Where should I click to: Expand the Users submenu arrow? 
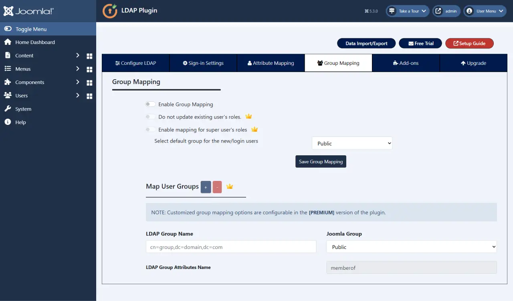click(x=78, y=95)
